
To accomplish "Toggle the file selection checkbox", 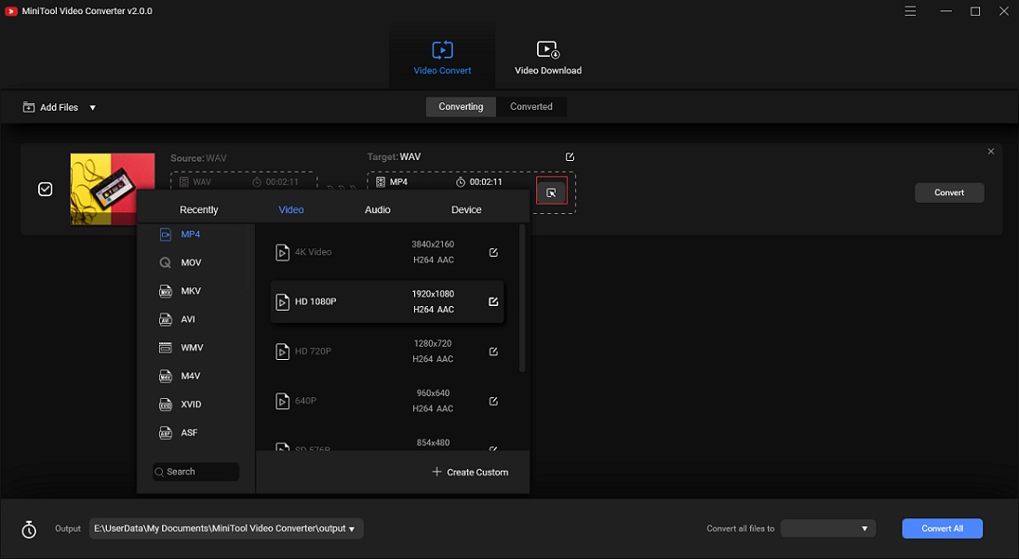I will click(45, 189).
